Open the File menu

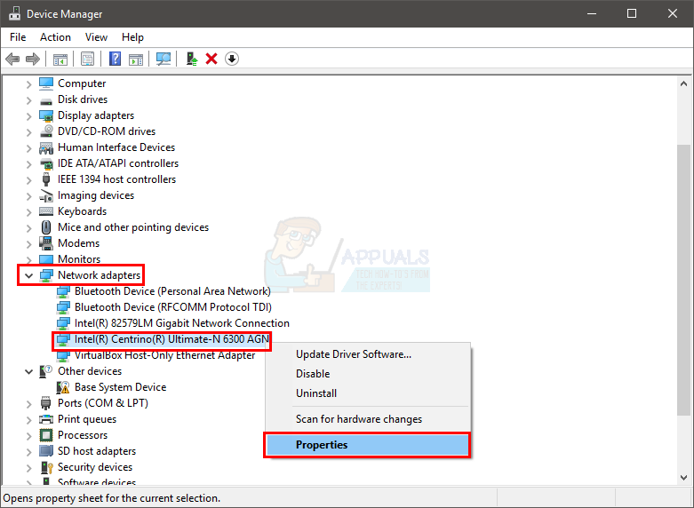pyautogui.click(x=18, y=37)
